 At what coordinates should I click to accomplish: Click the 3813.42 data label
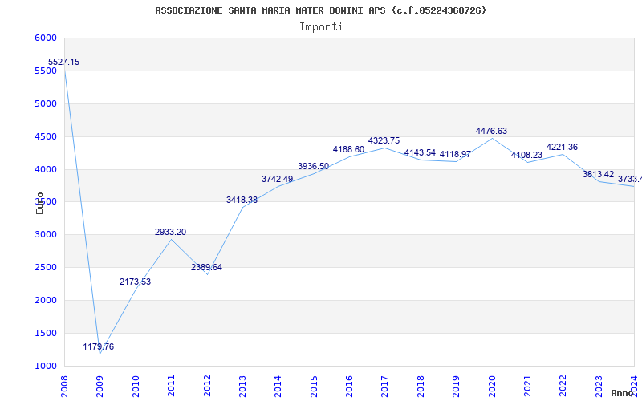coord(598,175)
